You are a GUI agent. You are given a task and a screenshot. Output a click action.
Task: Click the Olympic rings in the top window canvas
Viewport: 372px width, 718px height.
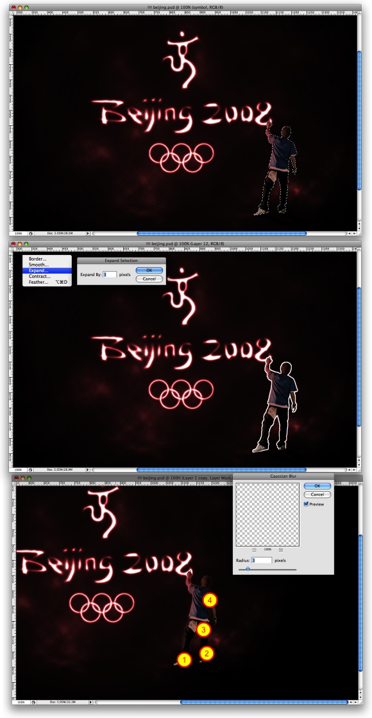(x=182, y=157)
